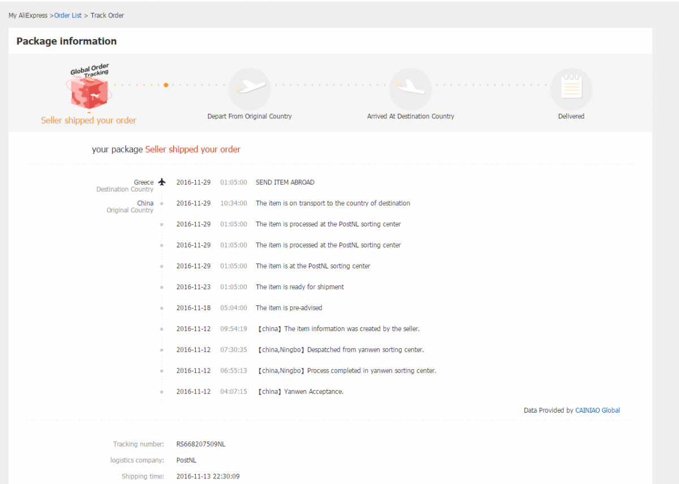Screen dimensions: 679x484
Task: Click the Data Provided by text
Action: [x=548, y=410]
